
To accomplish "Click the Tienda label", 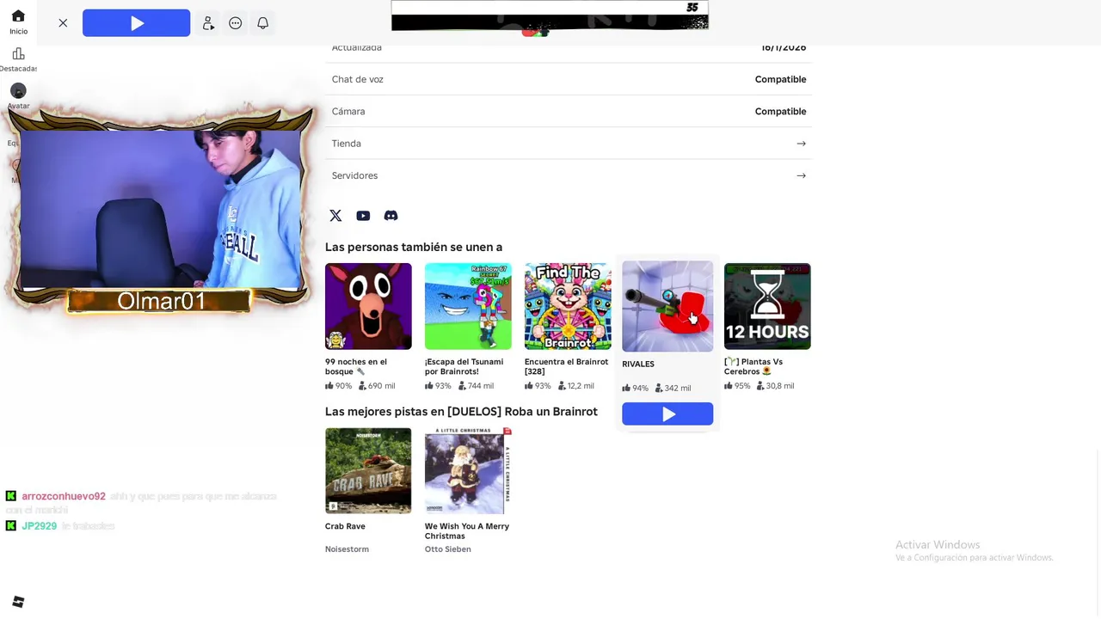I will pyautogui.click(x=347, y=144).
